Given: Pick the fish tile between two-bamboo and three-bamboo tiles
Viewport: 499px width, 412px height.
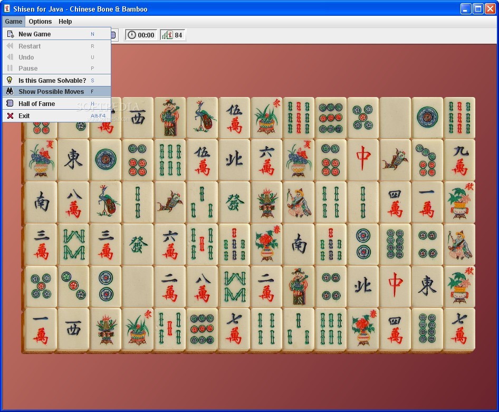Looking at the screenshot, I should tap(170, 203).
